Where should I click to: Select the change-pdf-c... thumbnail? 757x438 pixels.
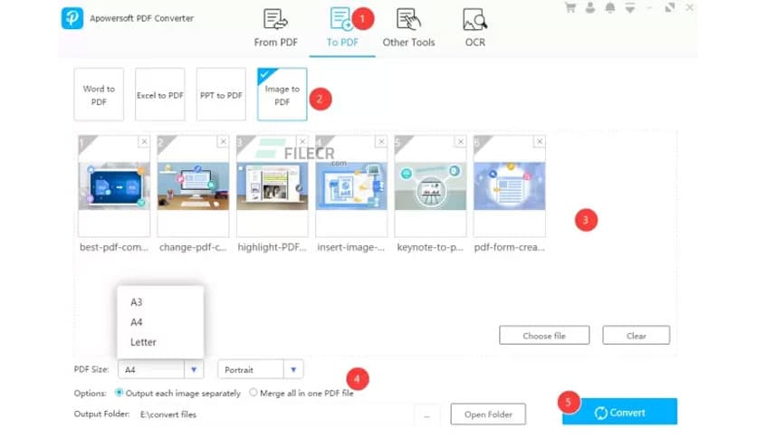193,186
